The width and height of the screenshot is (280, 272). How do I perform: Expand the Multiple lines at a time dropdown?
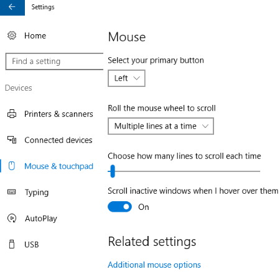[x=161, y=126]
